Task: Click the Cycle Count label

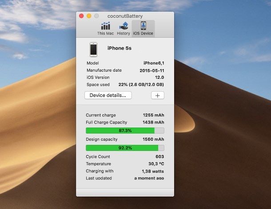Action: (98, 157)
